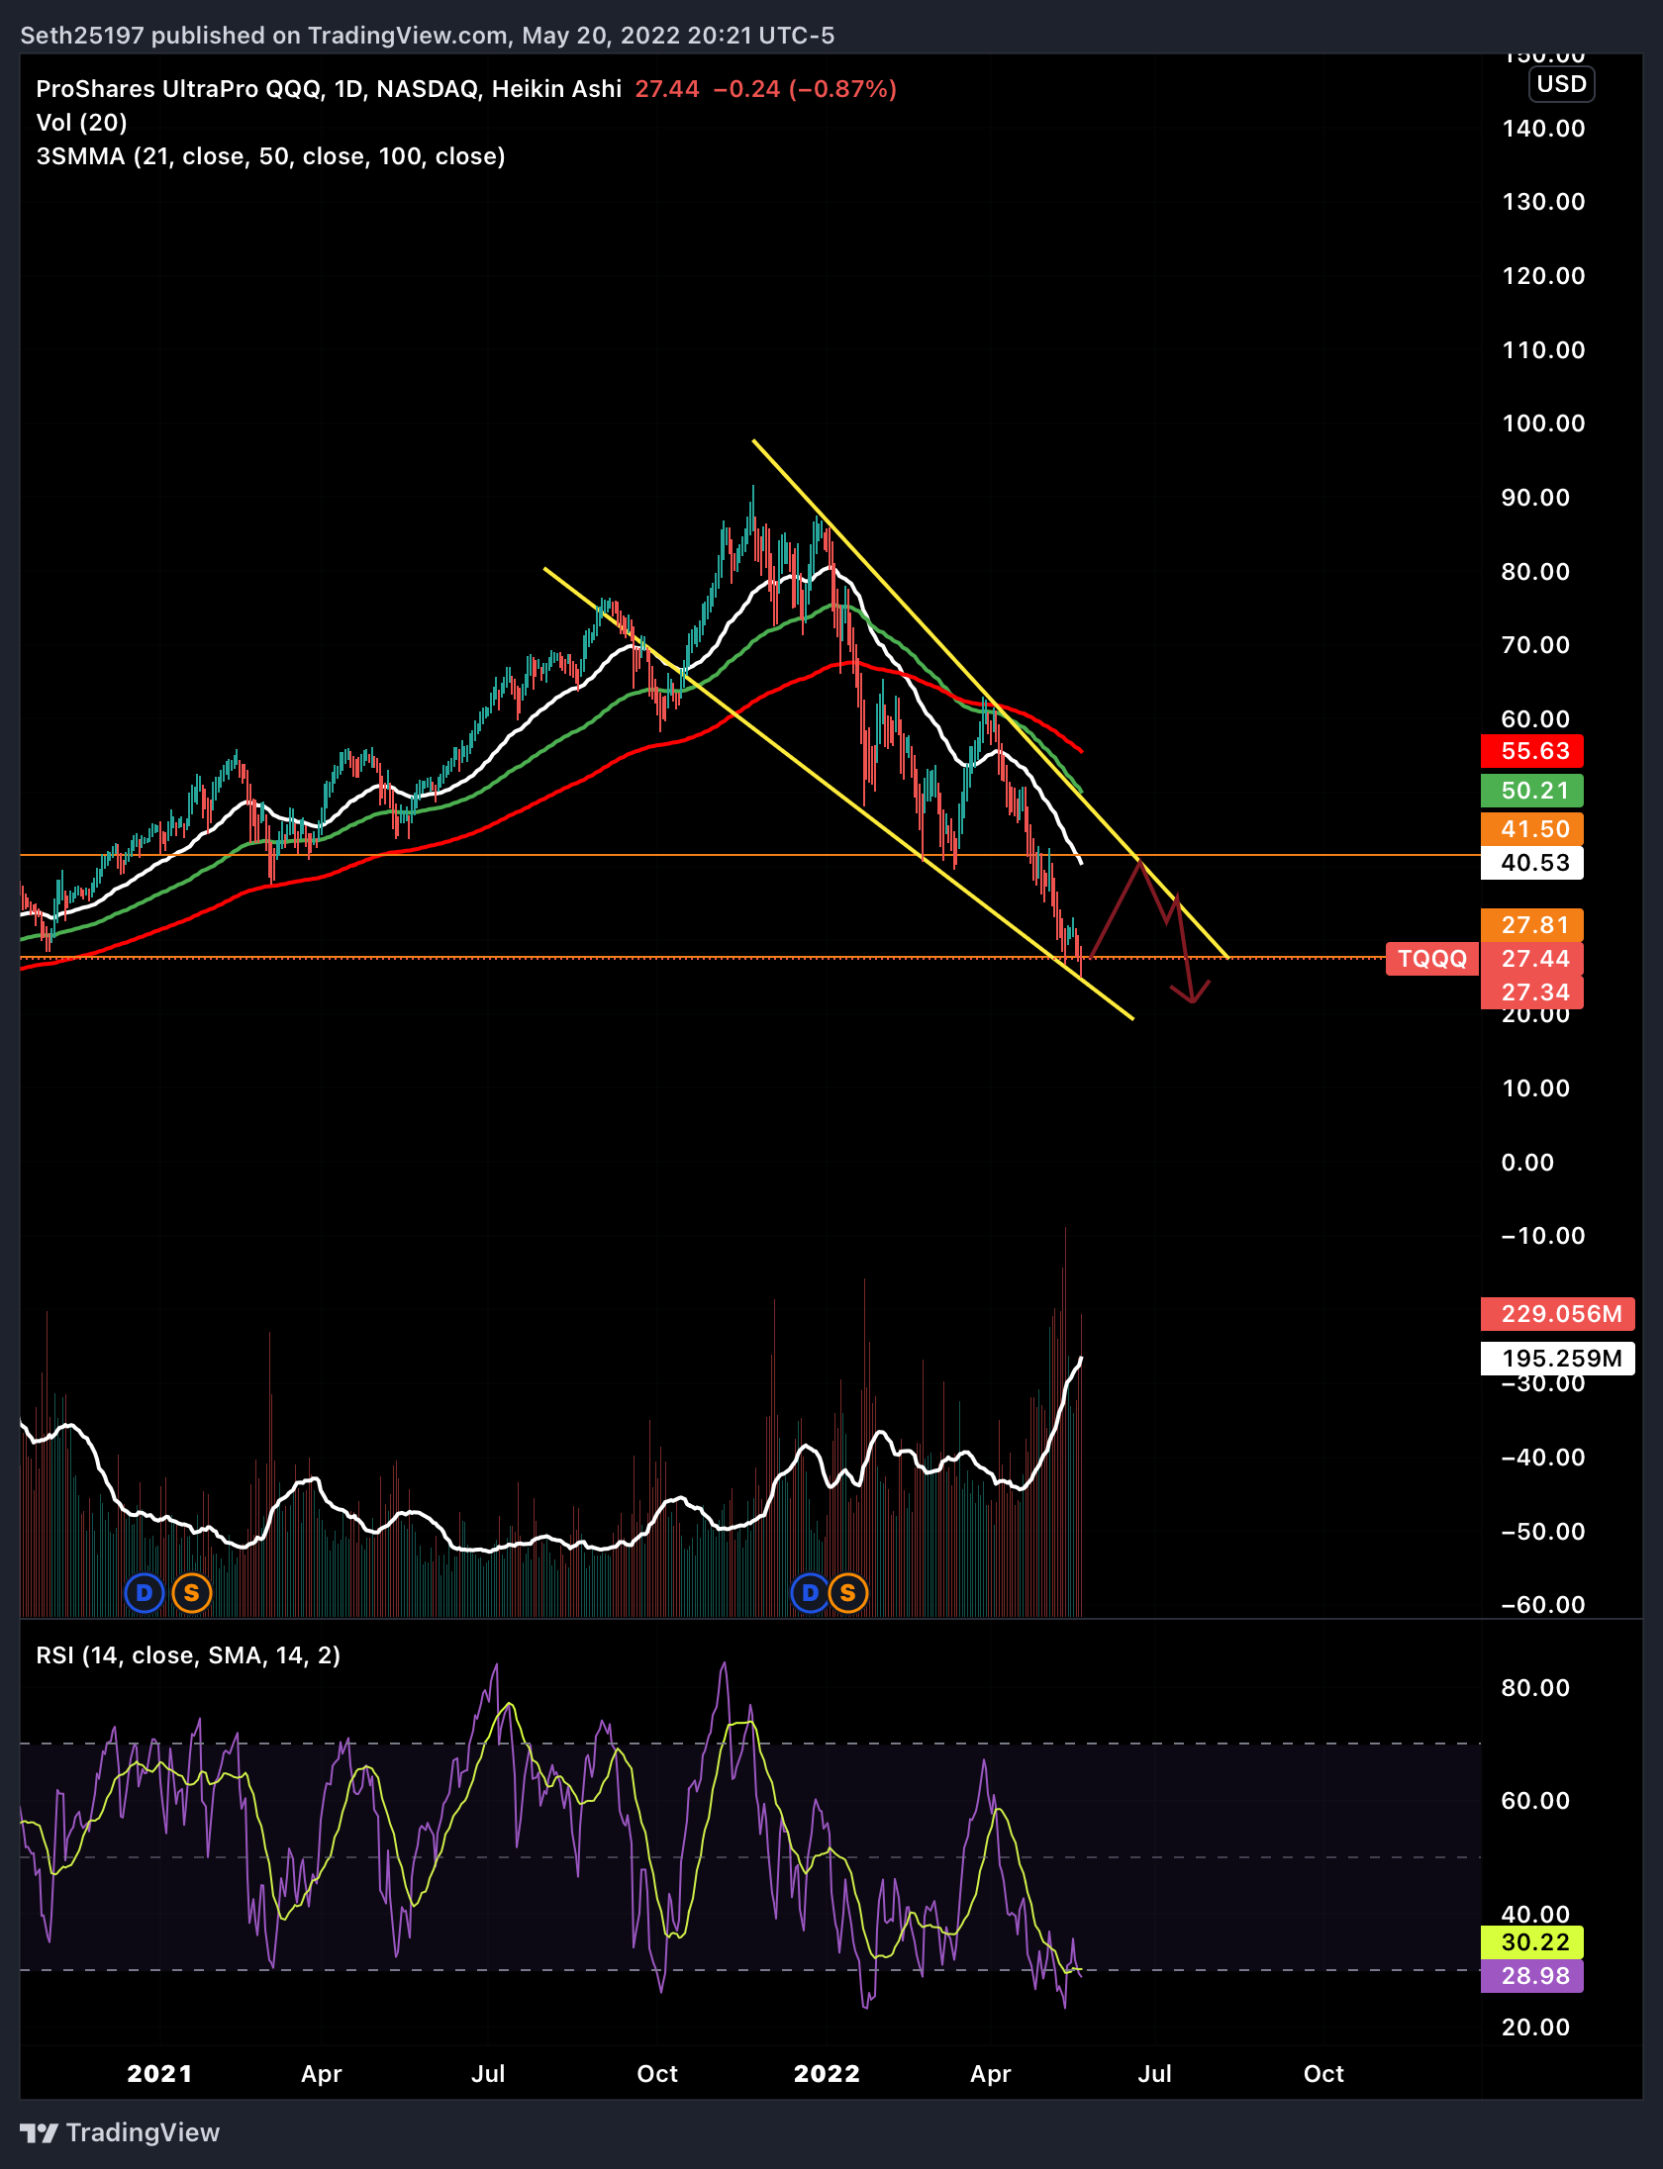1663x2169 pixels.
Task: Select the RSI (14, close, SMA, 14, 2) label
Action: point(188,1655)
